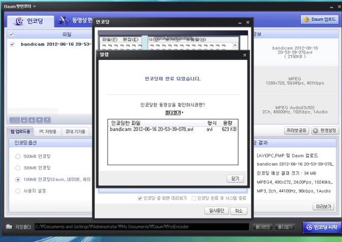Click the 미리보기 button in result panel
This screenshot has height=242, width=342.
[x=324, y=206]
